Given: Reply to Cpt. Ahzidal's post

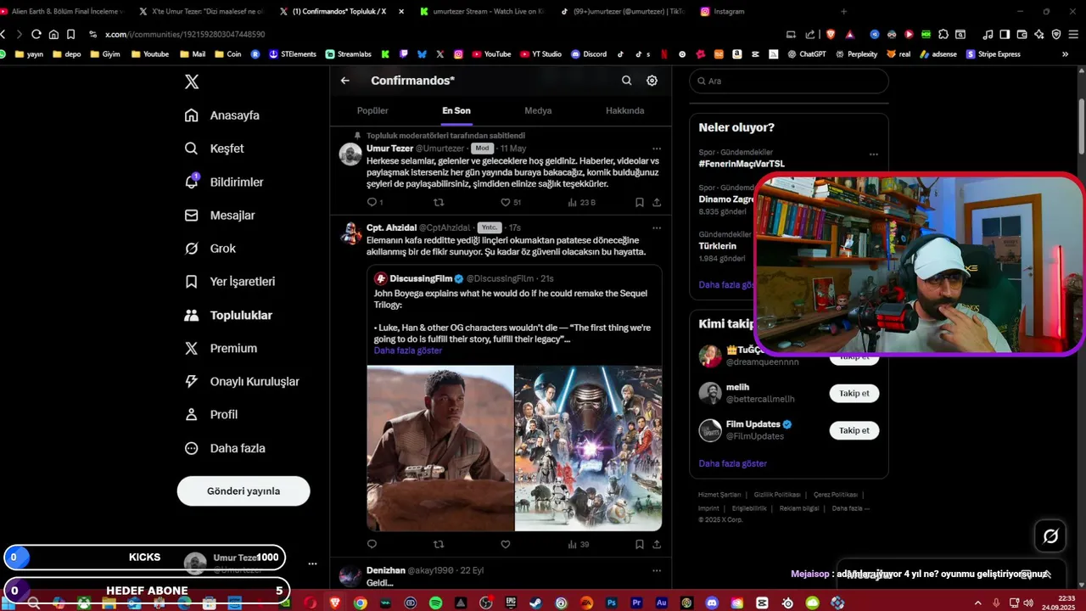Looking at the screenshot, I should (x=372, y=545).
